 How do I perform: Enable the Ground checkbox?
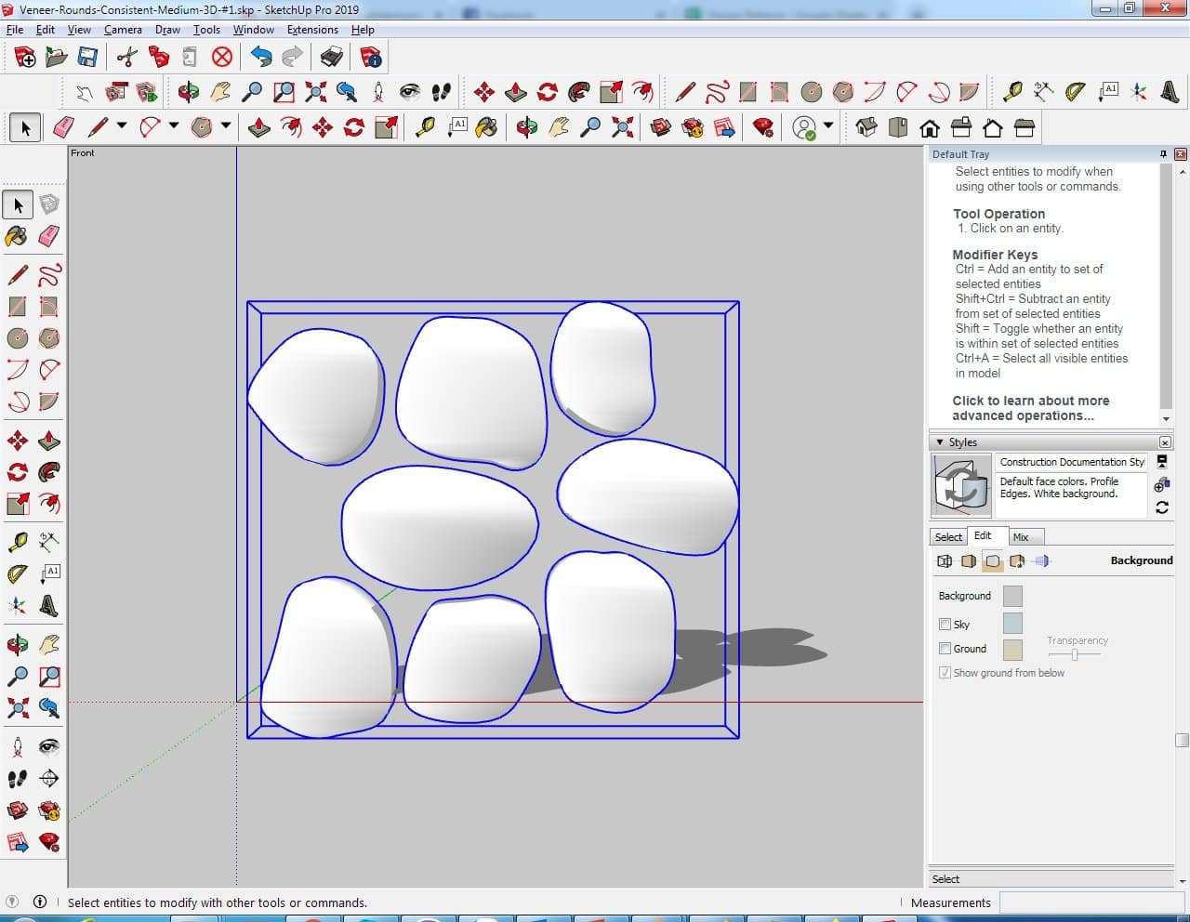[x=945, y=649]
